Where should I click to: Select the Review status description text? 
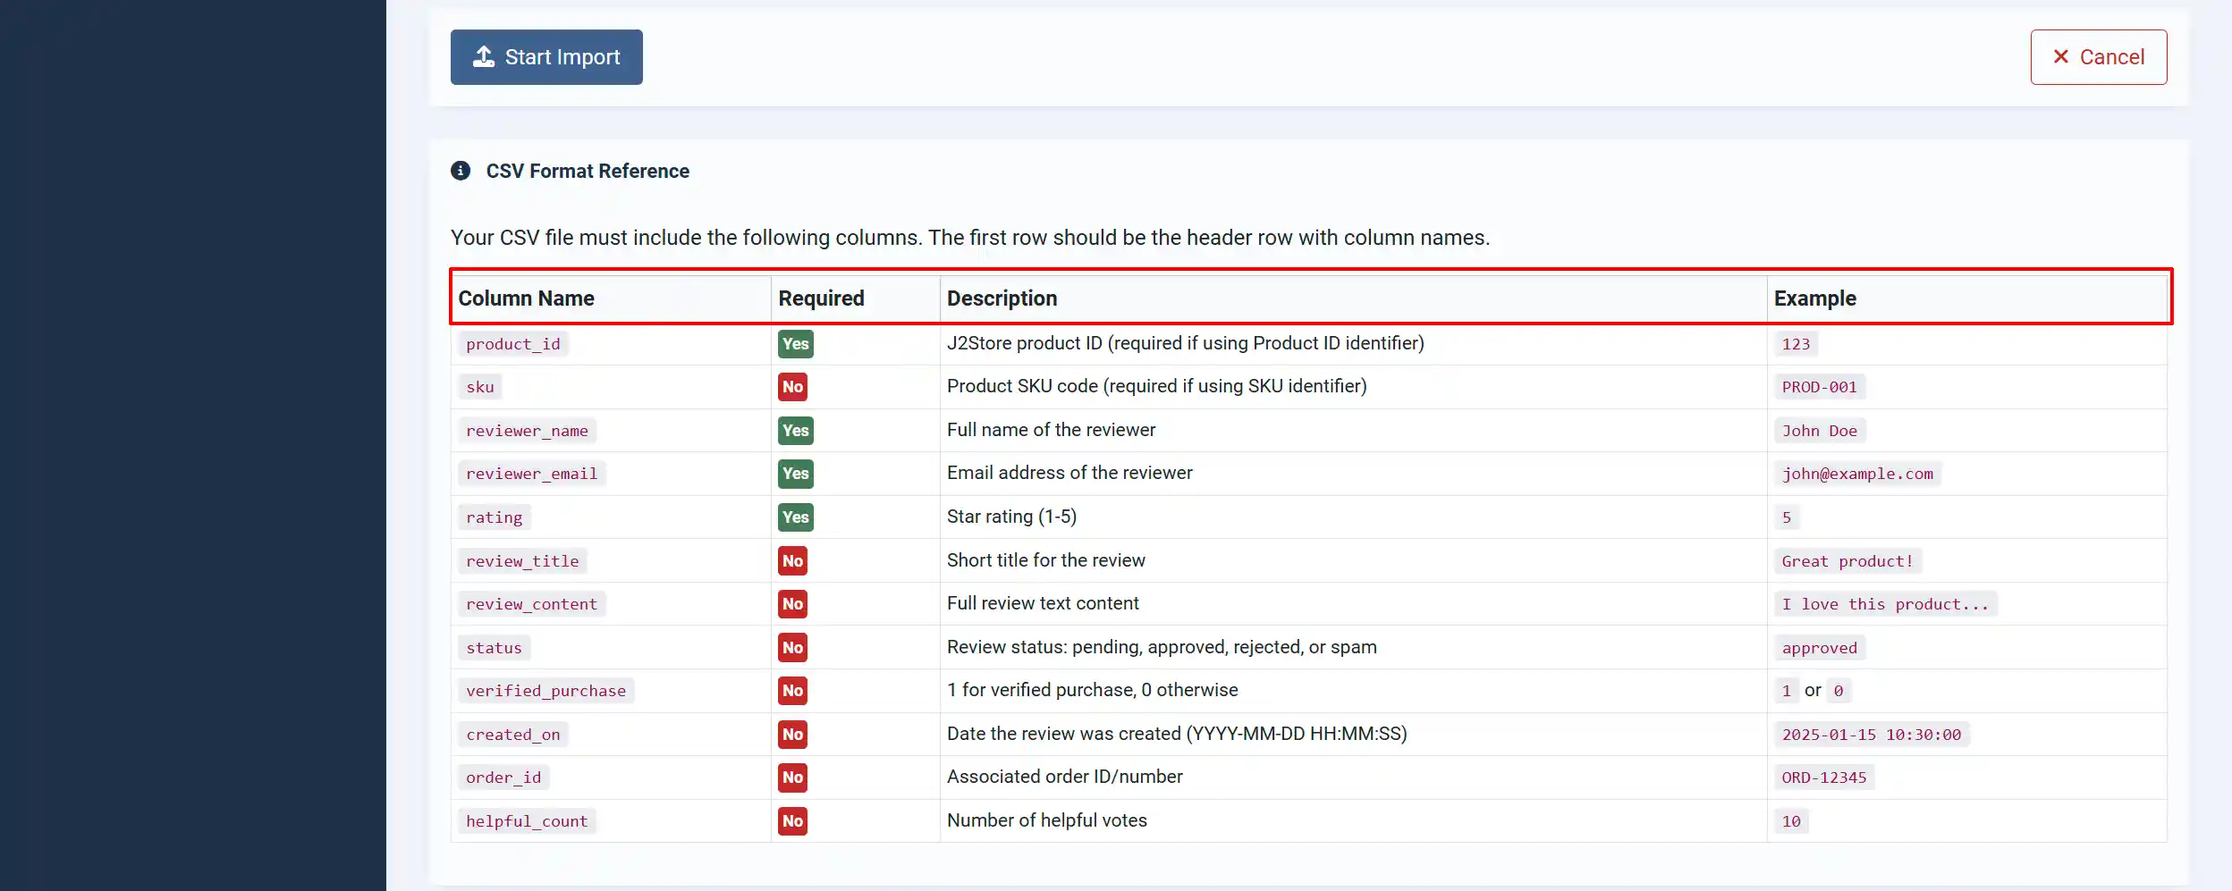pos(1162,647)
